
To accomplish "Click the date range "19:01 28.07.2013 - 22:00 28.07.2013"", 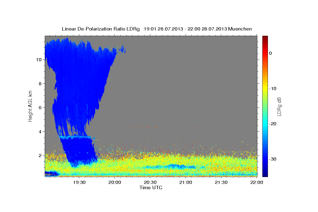I will click(185, 29).
